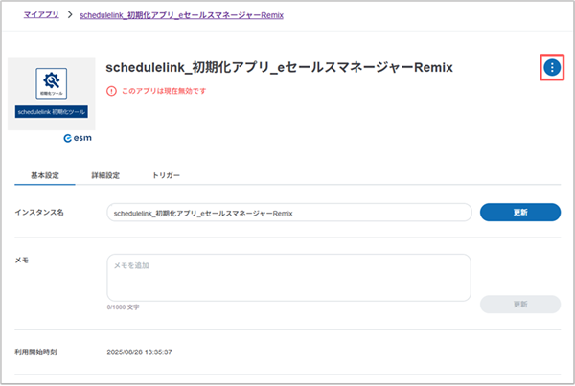Open the three-dot more options menu
The image size is (575, 386).
point(551,67)
